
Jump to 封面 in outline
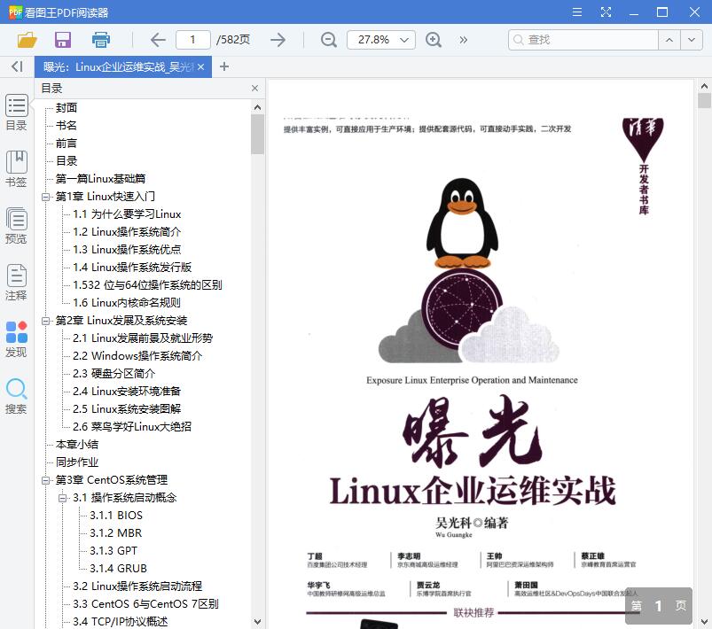pos(67,107)
